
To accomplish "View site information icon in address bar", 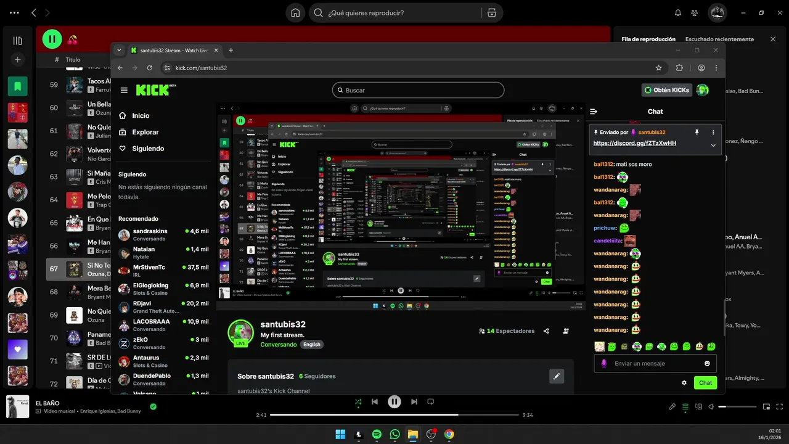I will 166,68.
